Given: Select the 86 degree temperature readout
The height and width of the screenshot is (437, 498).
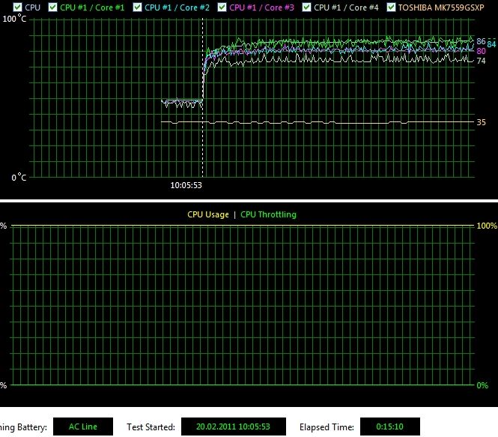Looking at the screenshot, I should click(481, 41).
